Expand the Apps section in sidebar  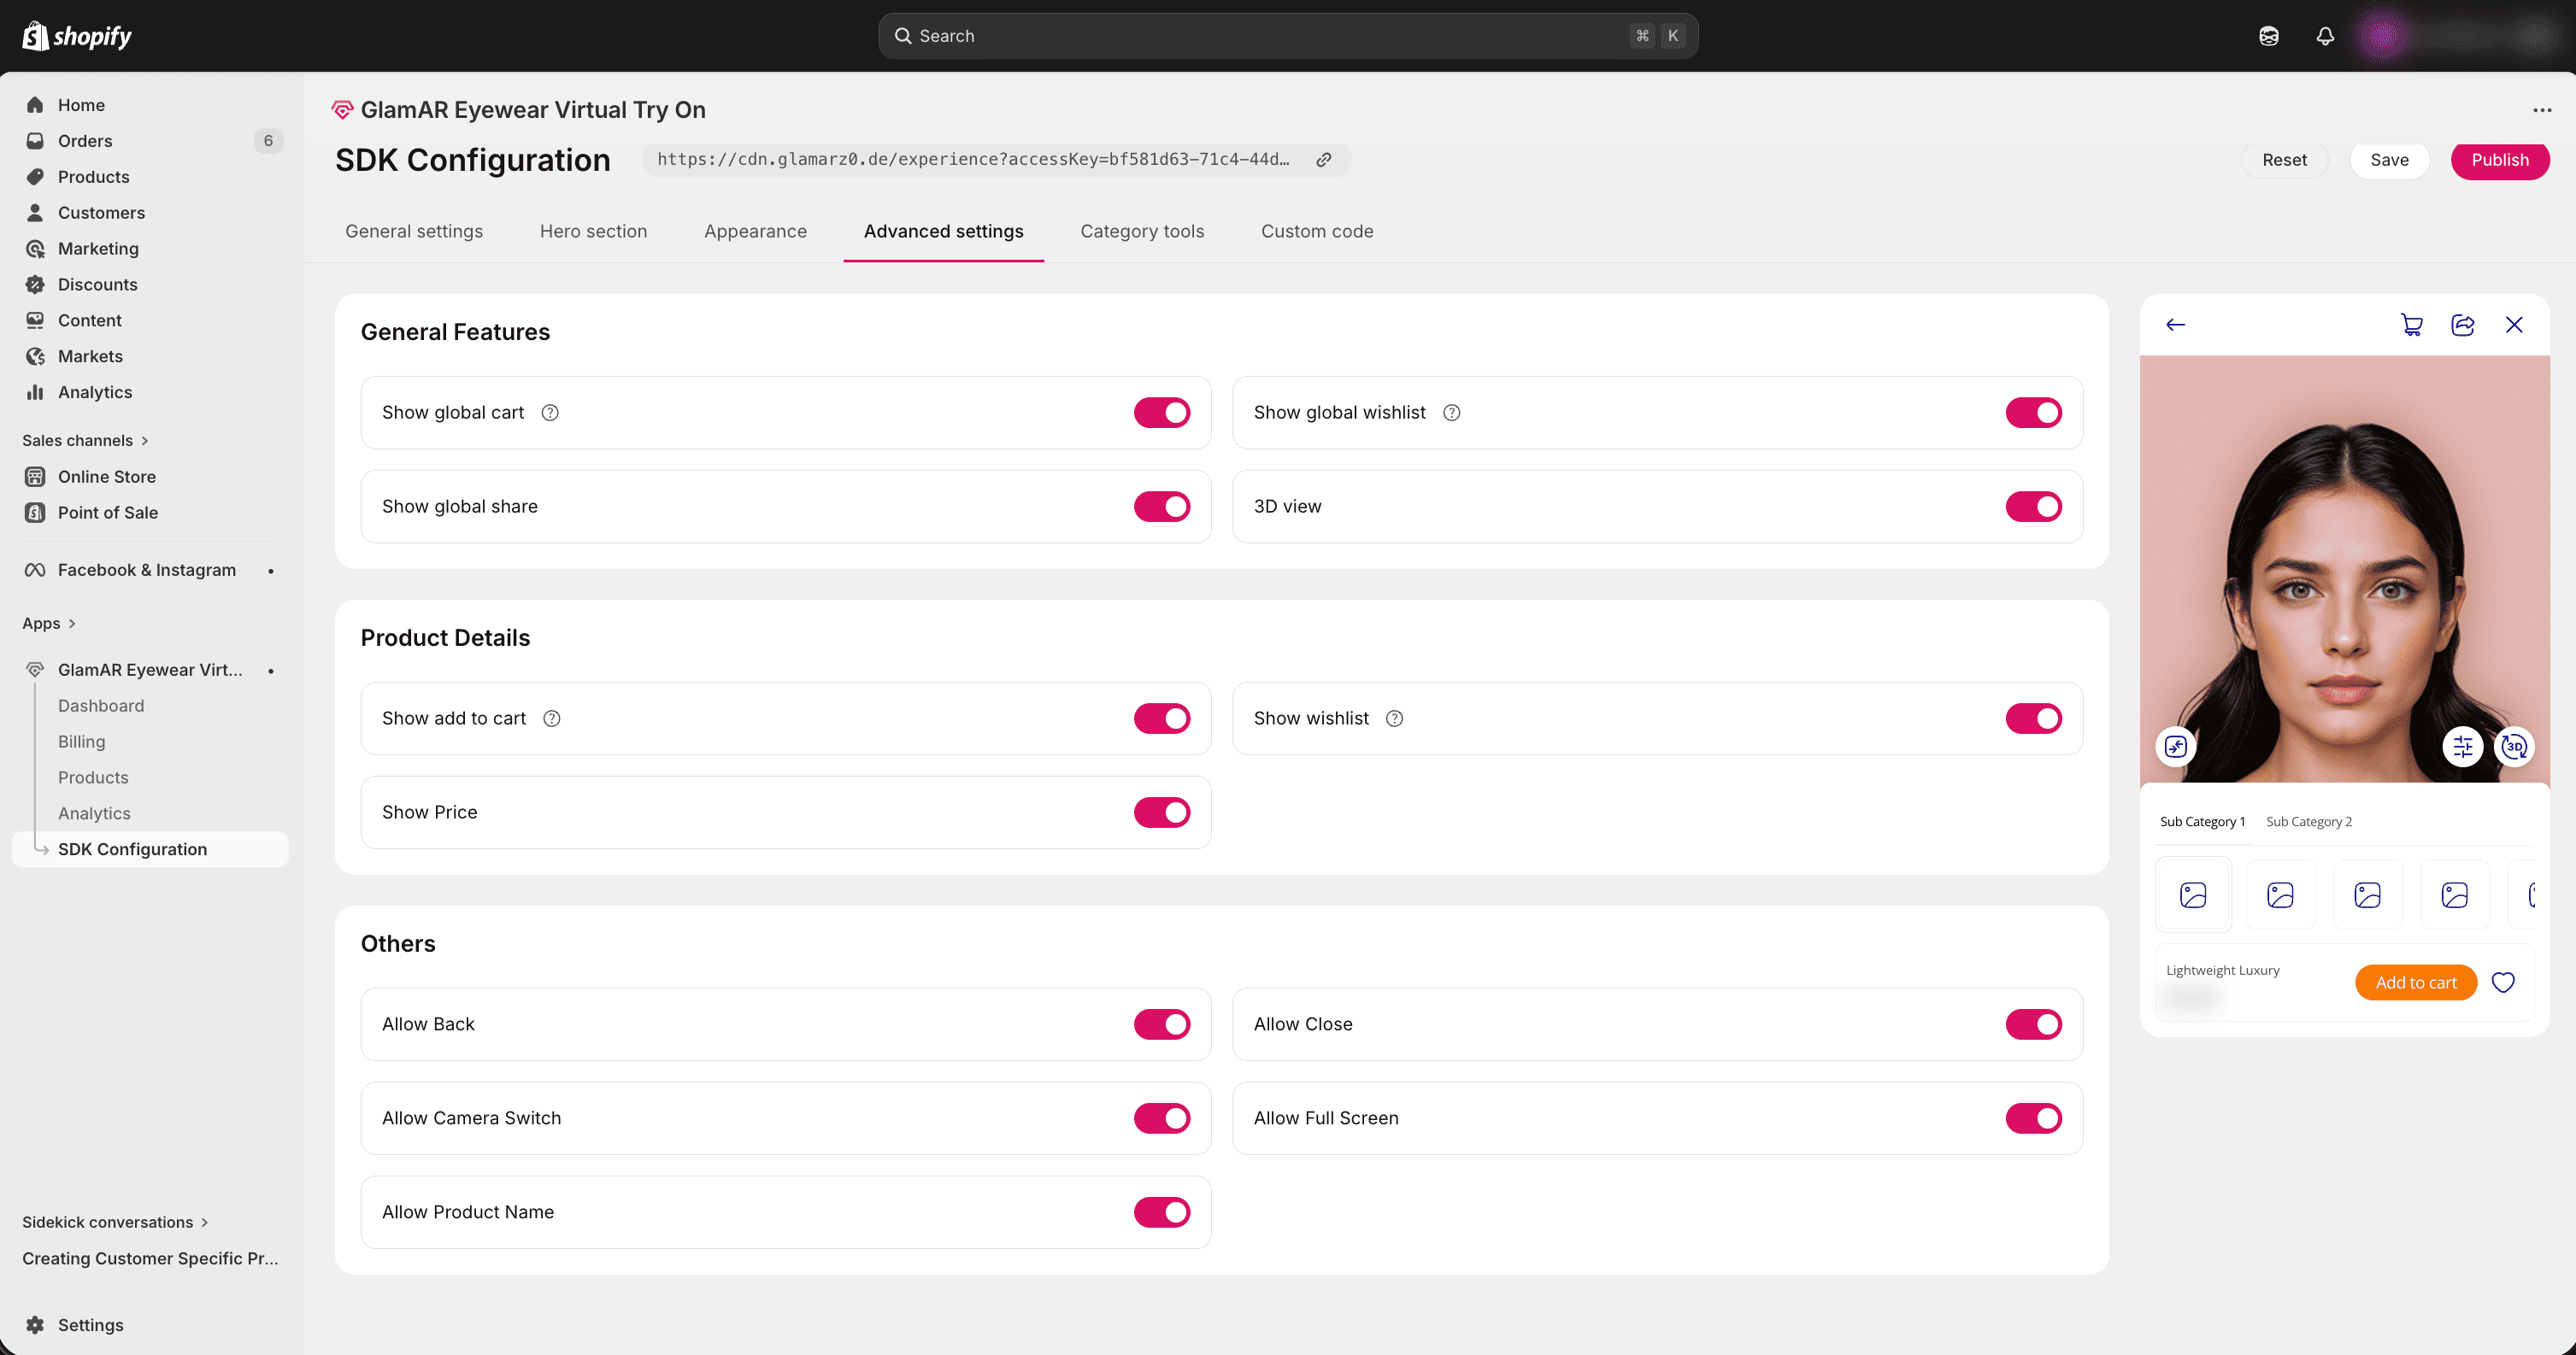[49, 624]
